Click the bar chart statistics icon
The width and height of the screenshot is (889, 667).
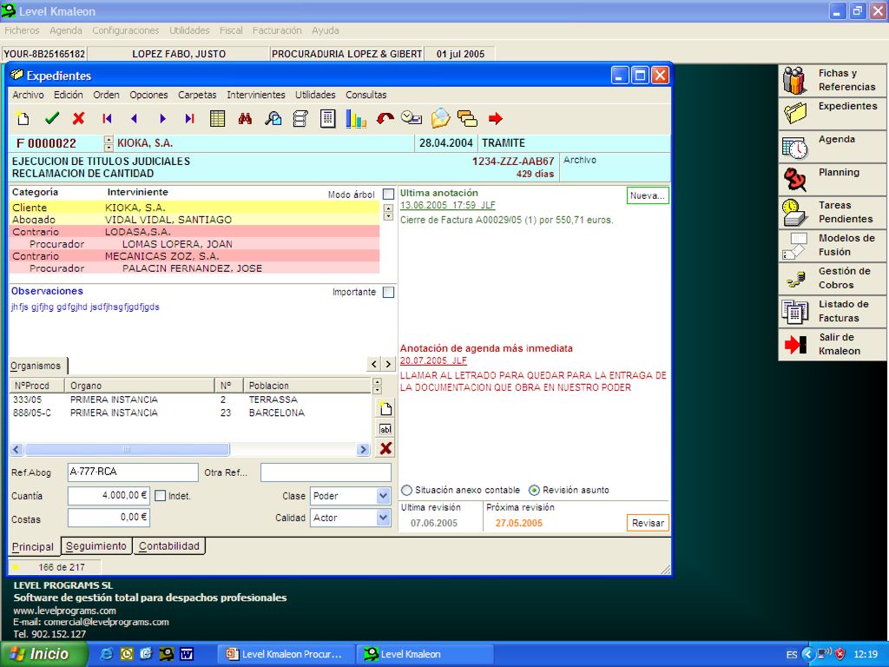pos(356,118)
